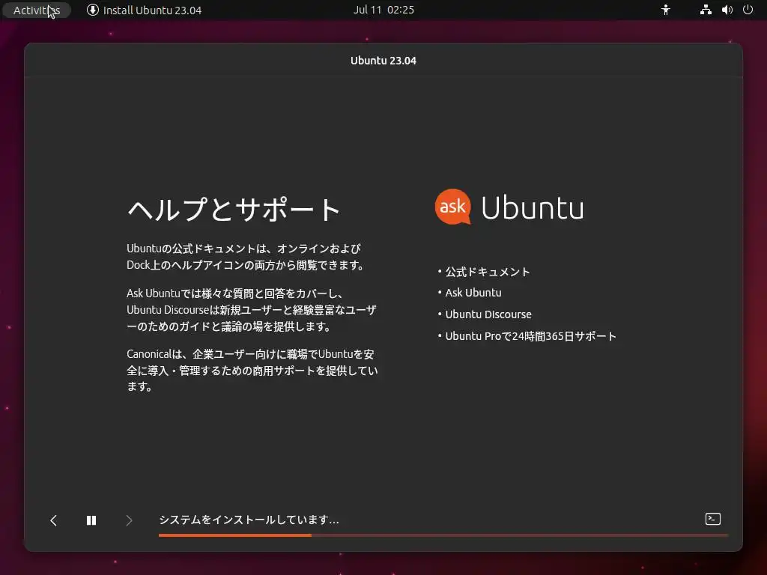The width and height of the screenshot is (767, 575).
Task: Open the accessibility menu icon
Action: (666, 10)
